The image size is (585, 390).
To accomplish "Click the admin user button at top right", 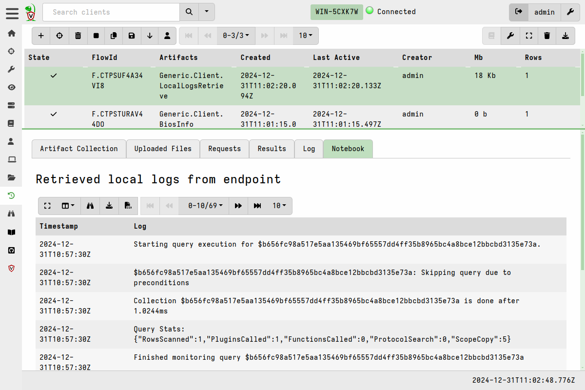I will (545, 12).
